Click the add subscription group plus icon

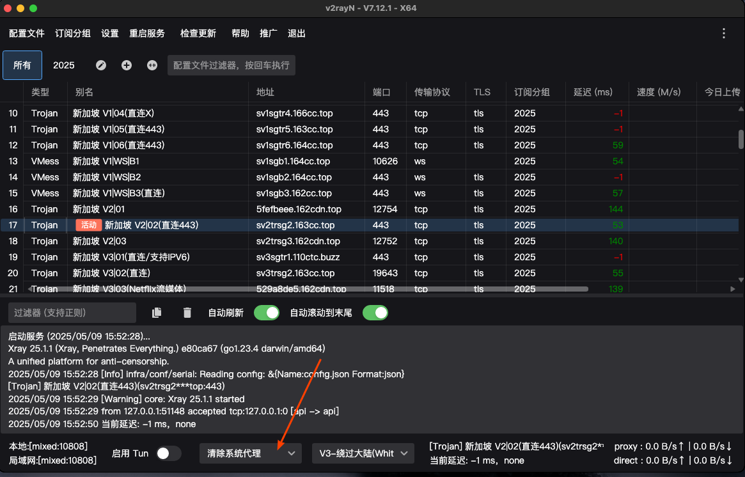pos(127,66)
